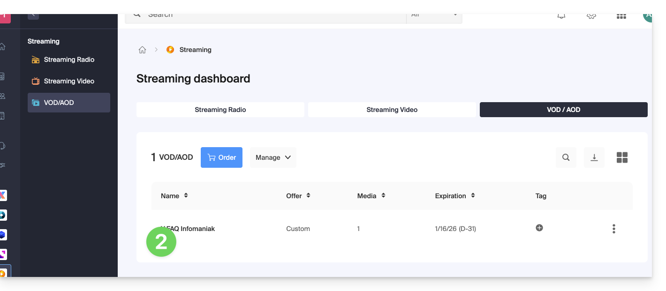The width and height of the screenshot is (666, 291).
Task: Switch to grid view layout icon
Action: [x=622, y=157]
